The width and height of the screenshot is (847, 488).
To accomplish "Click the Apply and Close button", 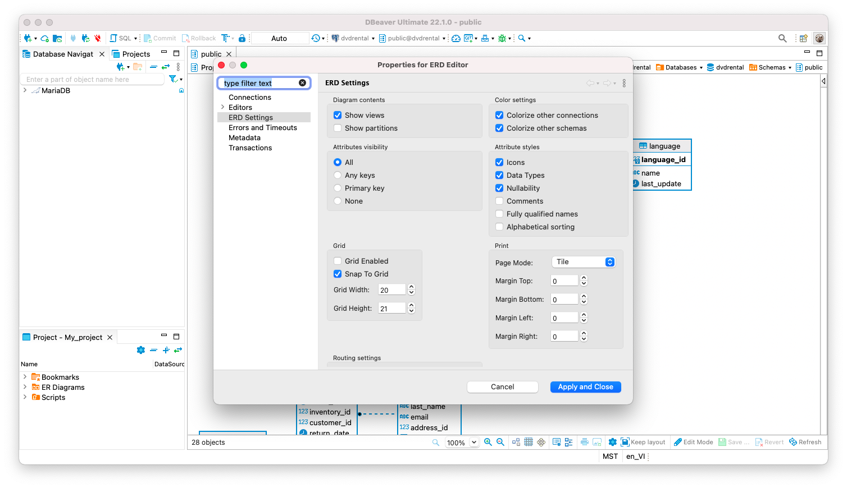I will tap(585, 386).
